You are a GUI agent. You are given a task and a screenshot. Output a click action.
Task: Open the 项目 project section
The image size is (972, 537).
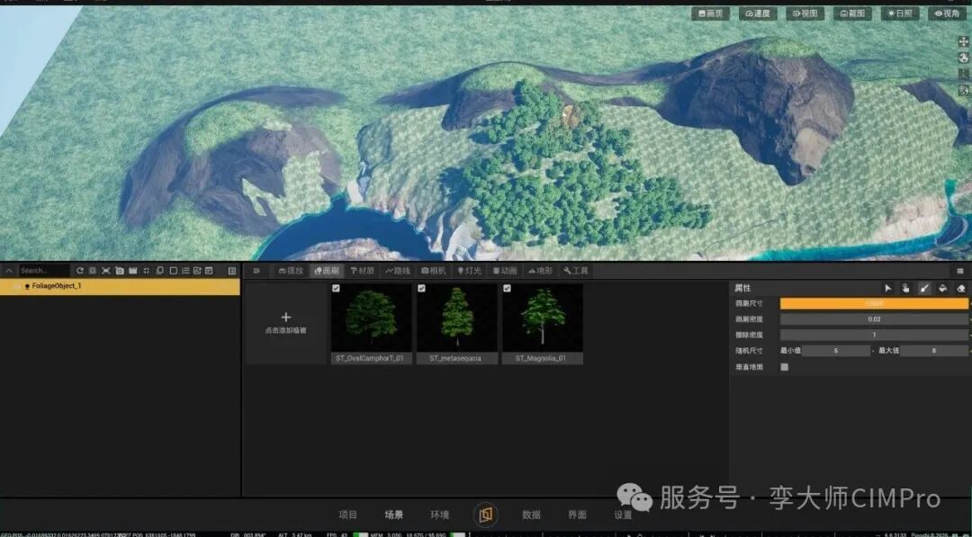(347, 515)
